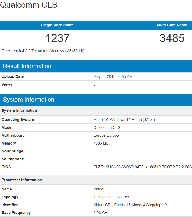Image resolution: width=192 pixels, height=217 pixels.
Task: Select the Multi-Core Score header
Action: pos(172,25)
